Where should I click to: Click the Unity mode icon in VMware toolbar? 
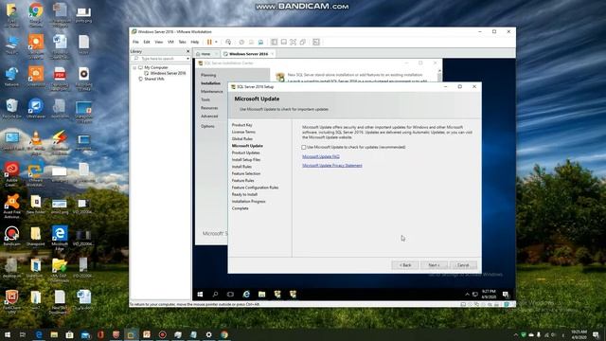coord(303,42)
